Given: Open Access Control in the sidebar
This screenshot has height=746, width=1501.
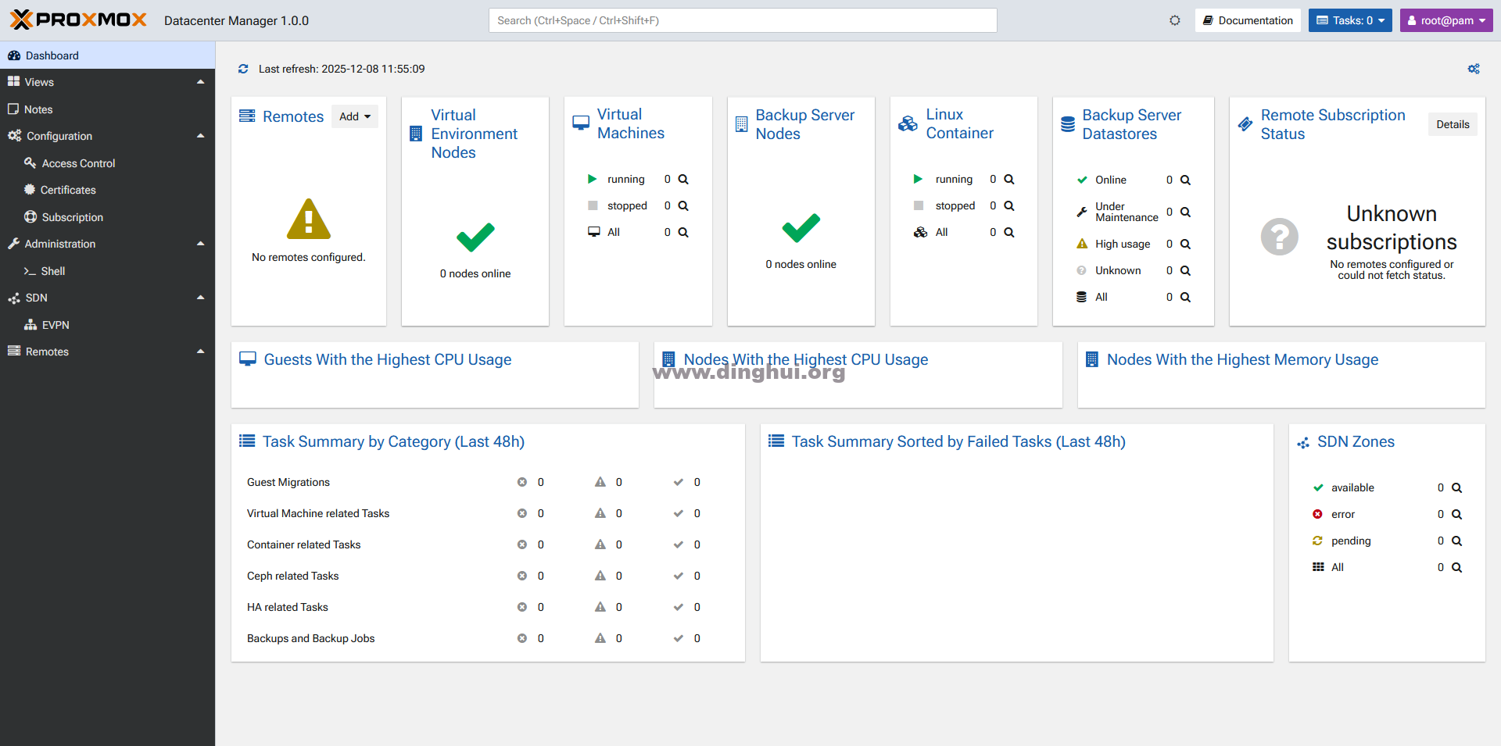Looking at the screenshot, I should click(x=78, y=163).
